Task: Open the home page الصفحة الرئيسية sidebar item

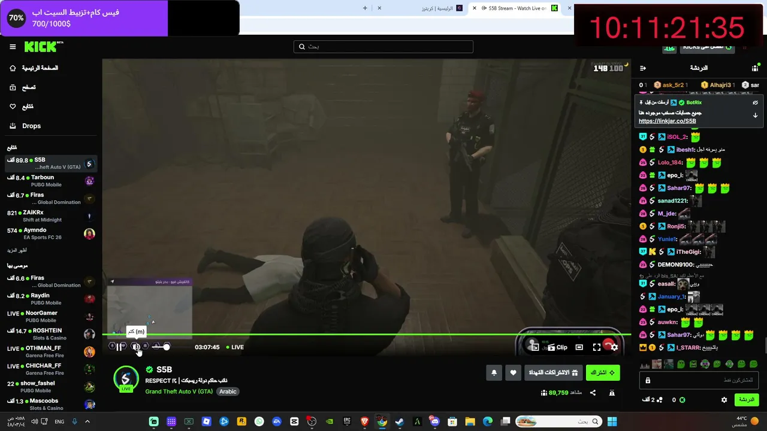Action: click(x=34, y=68)
